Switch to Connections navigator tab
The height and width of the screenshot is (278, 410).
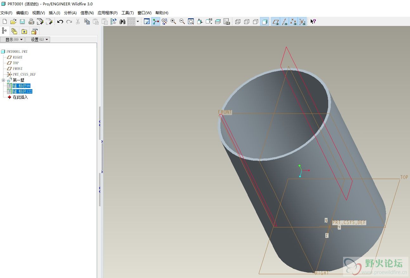34,31
